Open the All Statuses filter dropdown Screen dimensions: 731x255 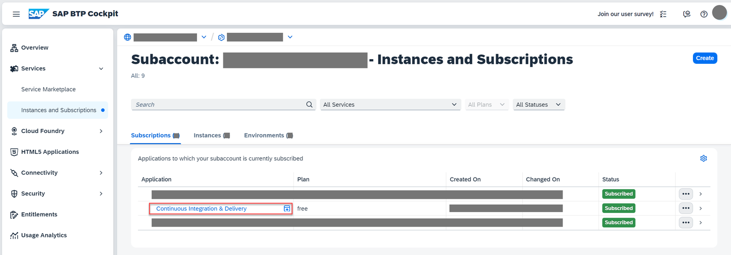[539, 105]
